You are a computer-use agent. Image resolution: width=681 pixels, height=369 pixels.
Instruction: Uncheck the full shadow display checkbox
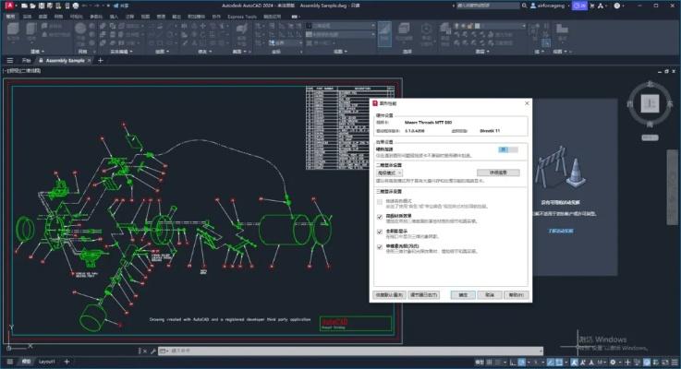coord(380,232)
